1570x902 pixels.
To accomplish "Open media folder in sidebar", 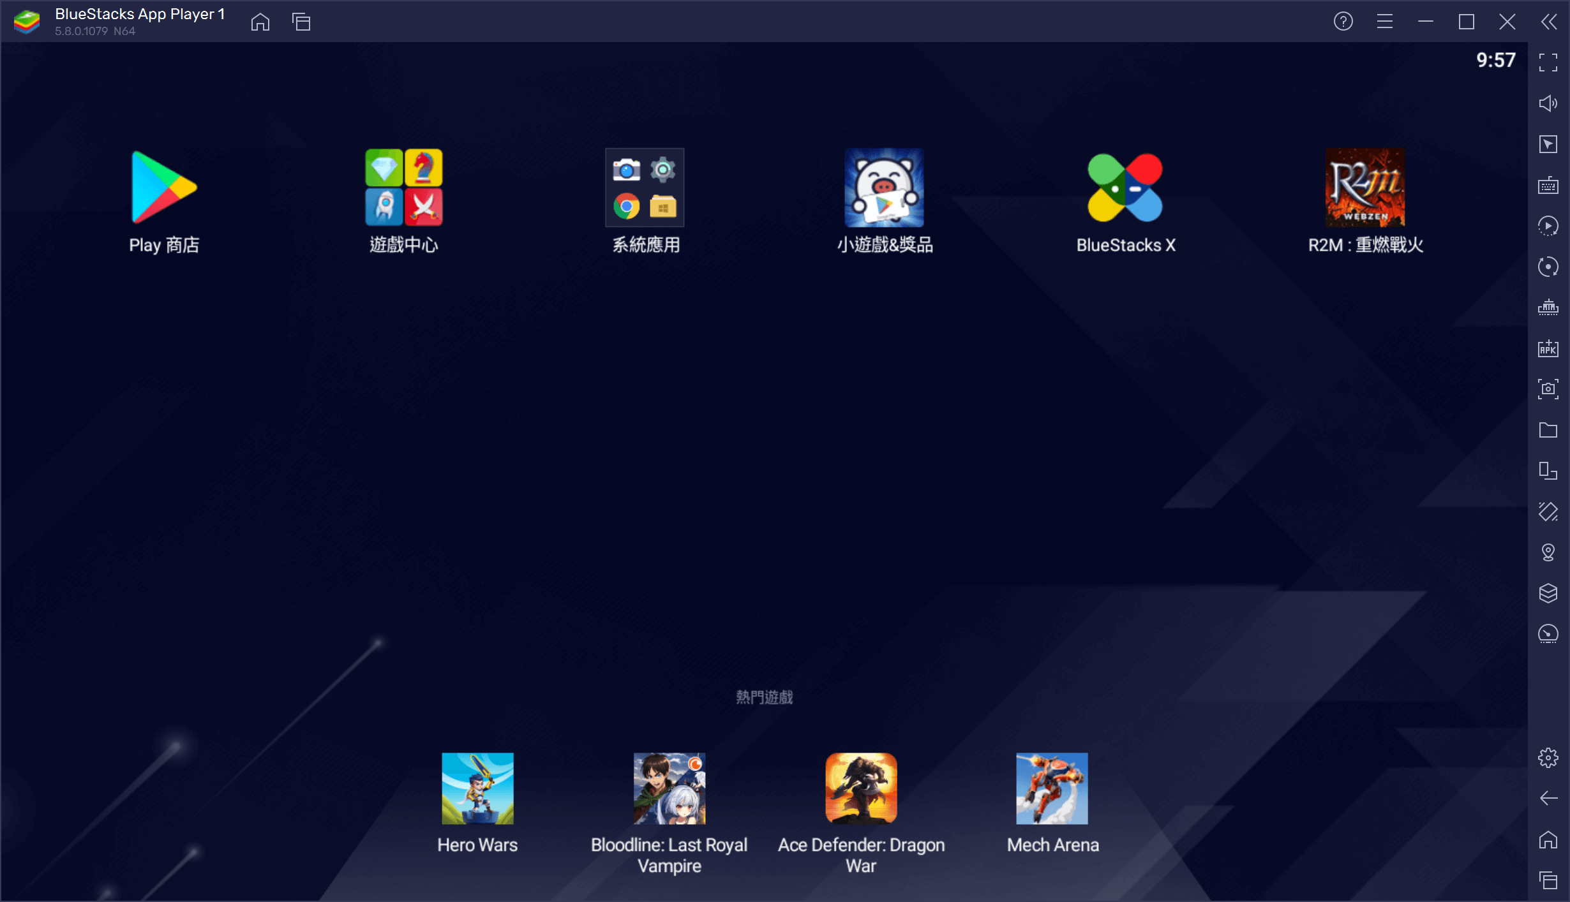I will coord(1548,430).
